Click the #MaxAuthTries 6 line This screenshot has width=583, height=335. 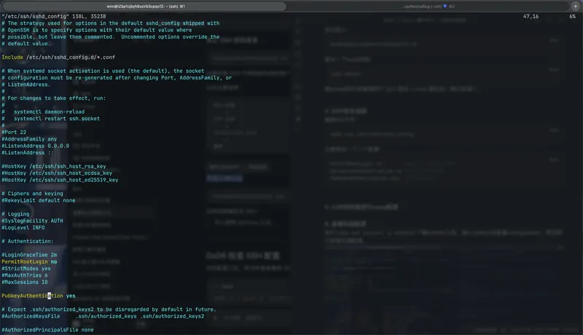(x=25, y=275)
